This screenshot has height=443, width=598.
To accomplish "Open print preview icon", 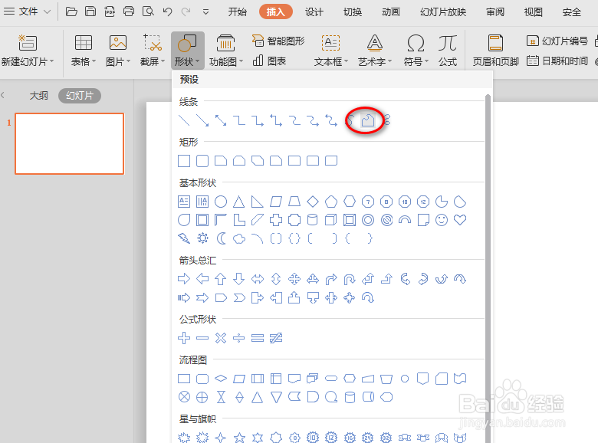I will (148, 11).
